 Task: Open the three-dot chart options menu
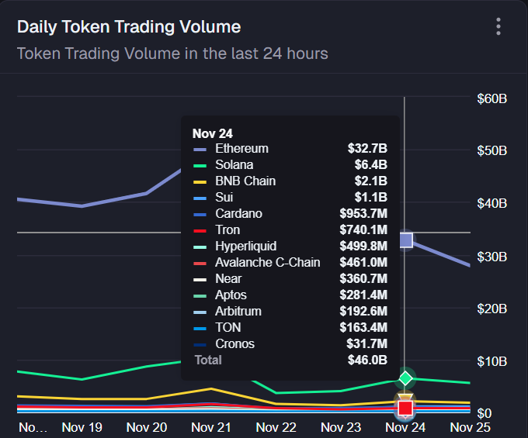coord(498,27)
